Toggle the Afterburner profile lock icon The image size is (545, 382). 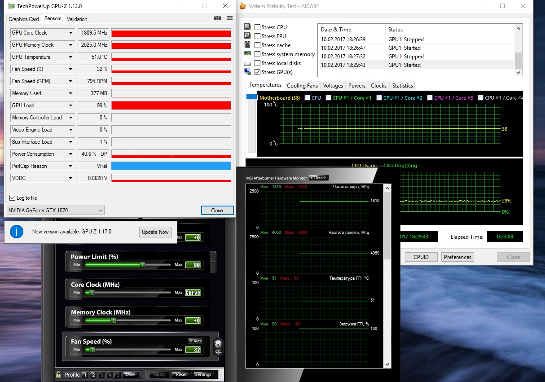tap(58, 374)
